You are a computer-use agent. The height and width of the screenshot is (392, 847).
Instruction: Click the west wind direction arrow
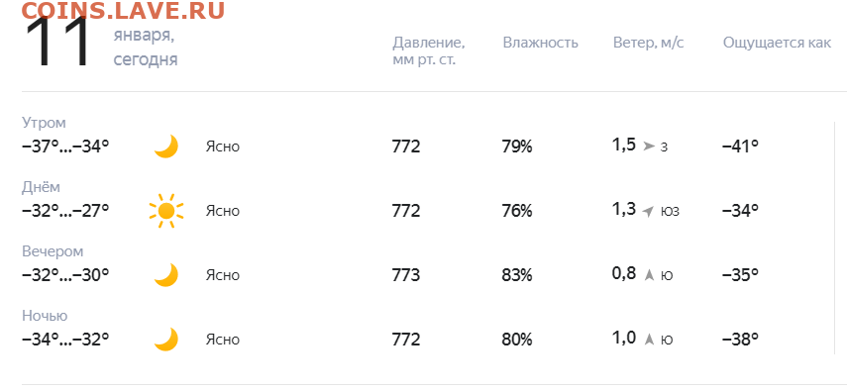click(x=649, y=146)
